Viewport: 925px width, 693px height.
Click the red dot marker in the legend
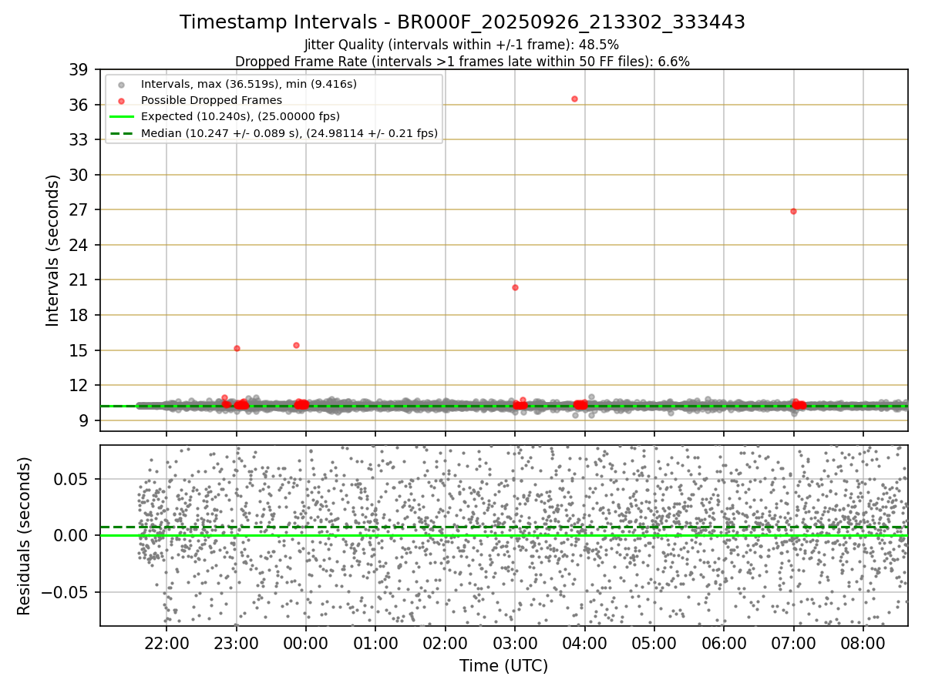coord(121,101)
